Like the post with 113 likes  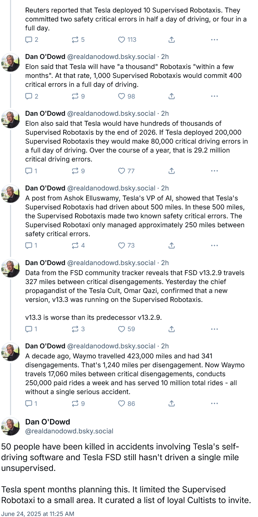click(127, 40)
